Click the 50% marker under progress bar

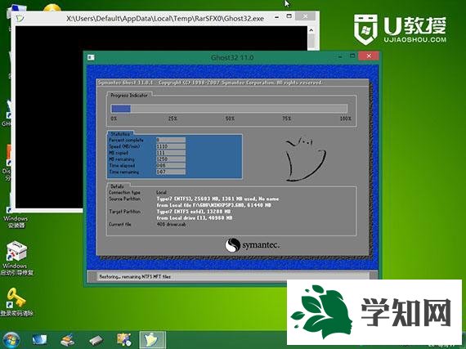tap(230, 119)
